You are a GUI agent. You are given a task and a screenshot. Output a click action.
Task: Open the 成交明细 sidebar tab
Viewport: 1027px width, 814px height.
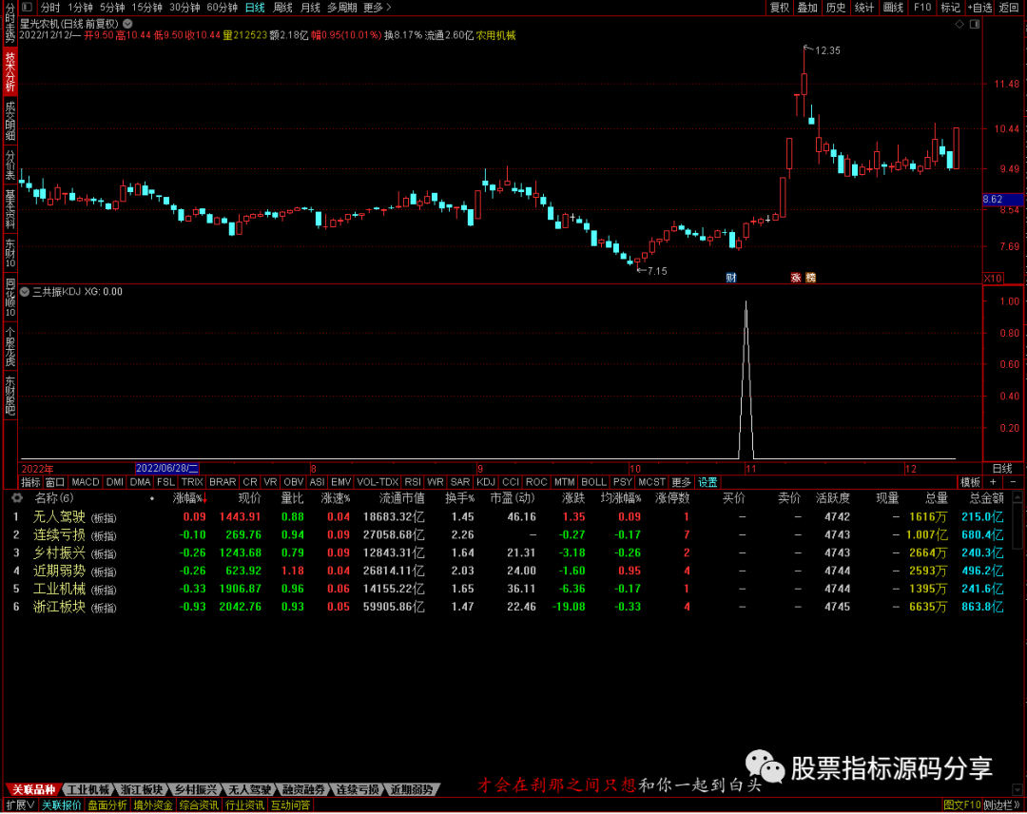click(10, 121)
